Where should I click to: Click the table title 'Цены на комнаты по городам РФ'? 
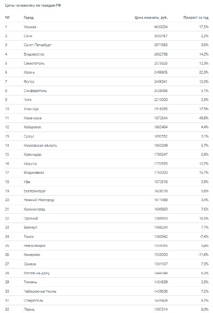(x=33, y=5)
